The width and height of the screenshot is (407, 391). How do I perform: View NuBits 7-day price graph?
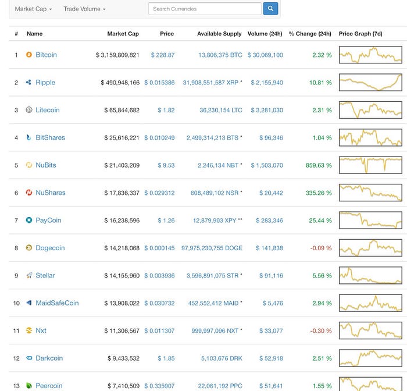370,165
